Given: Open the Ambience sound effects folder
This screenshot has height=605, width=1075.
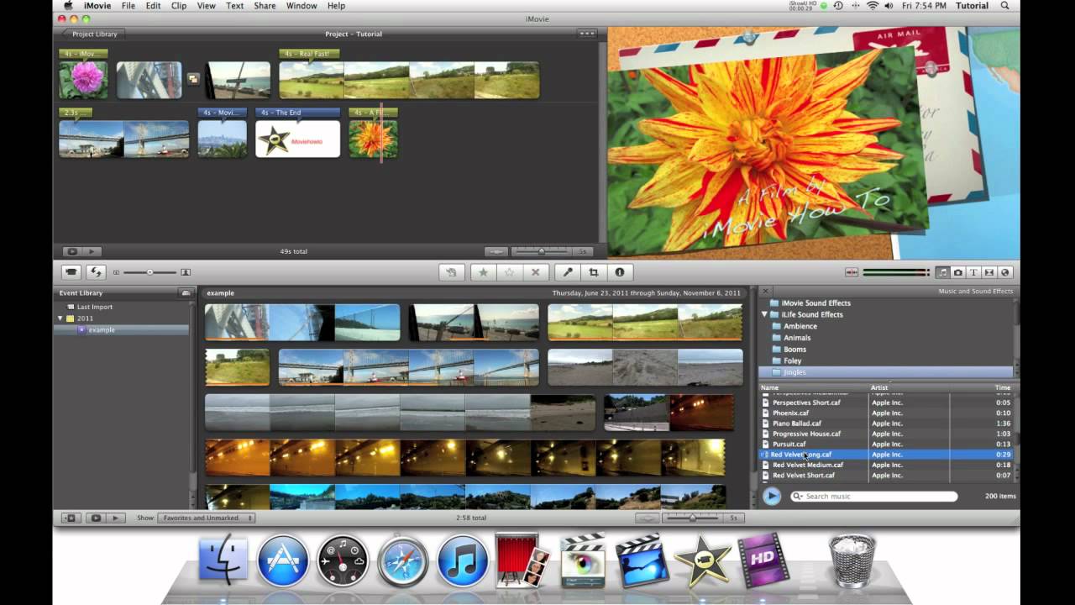Looking at the screenshot, I should pos(800,326).
